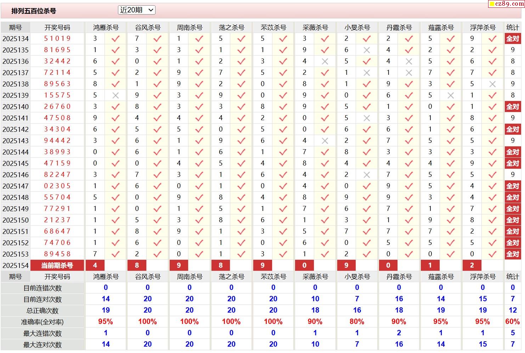
Task: Click the X mark for 采薇杀号 in row 2025136
Action: click(325, 61)
